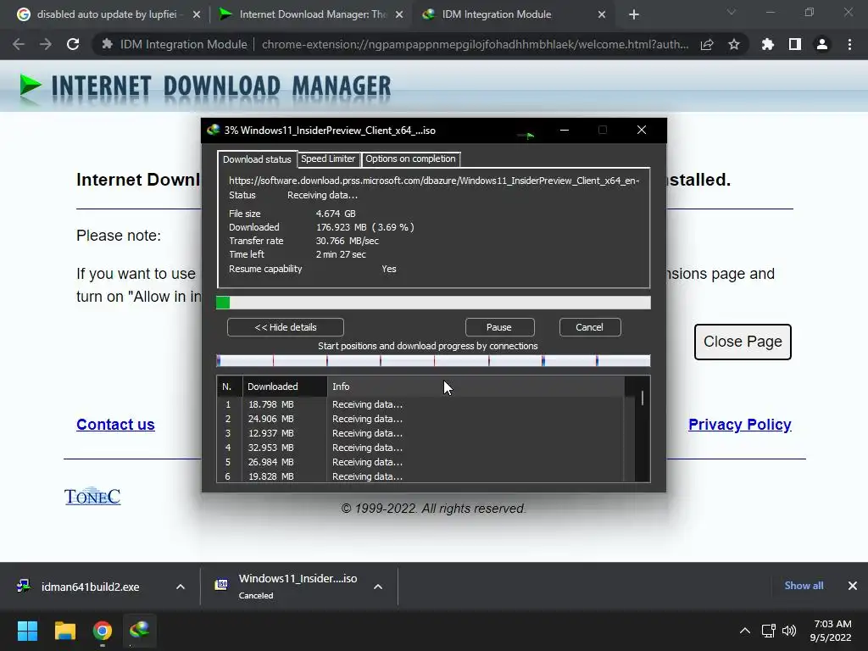The image size is (868, 651).
Task: Select connection row with 32.953 MB
Action: click(x=420, y=448)
